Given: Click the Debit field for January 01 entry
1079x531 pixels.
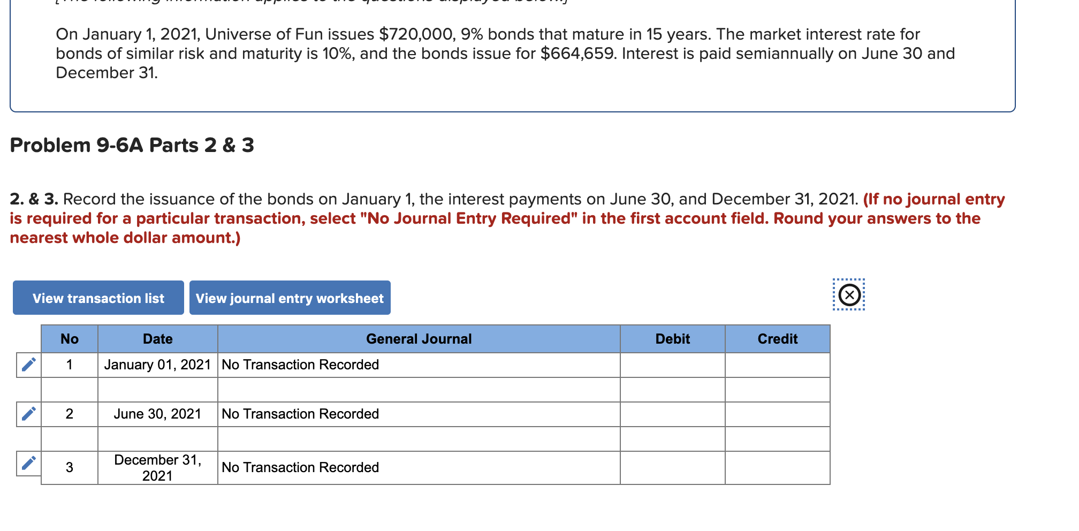Looking at the screenshot, I should tap(672, 365).
